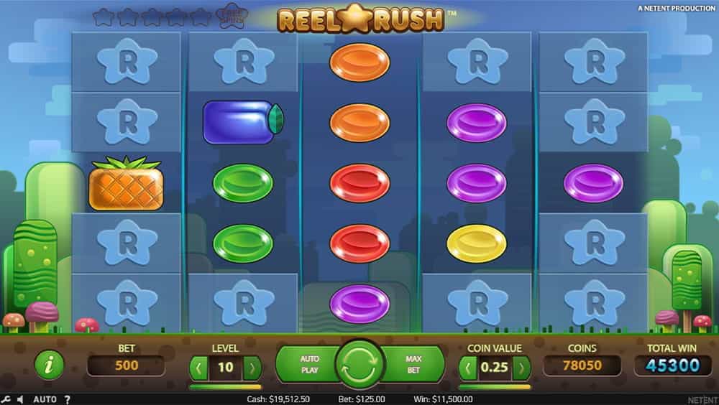Raise coin value with right arrow
The height and width of the screenshot is (405, 719).
coord(521,368)
